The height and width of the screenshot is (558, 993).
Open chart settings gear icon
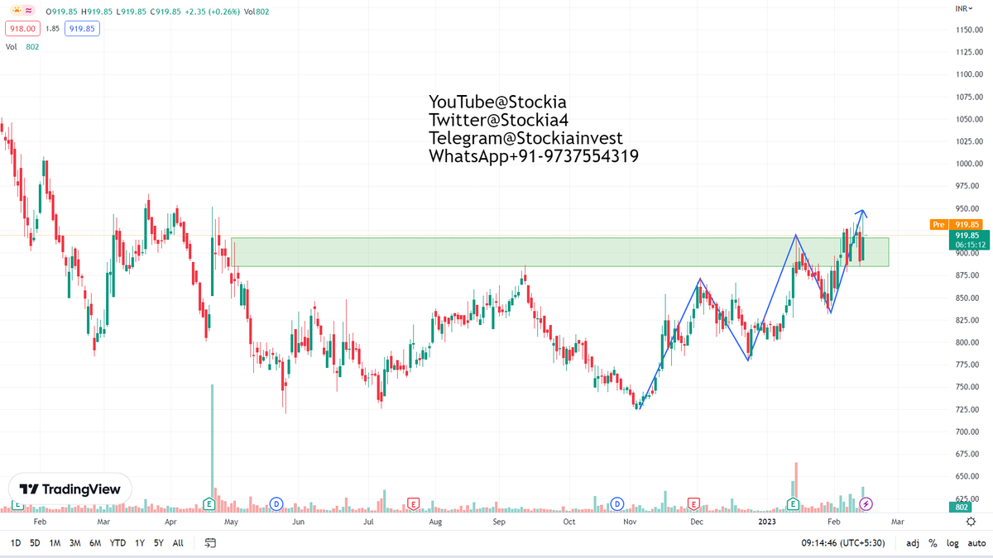pyautogui.click(x=971, y=522)
